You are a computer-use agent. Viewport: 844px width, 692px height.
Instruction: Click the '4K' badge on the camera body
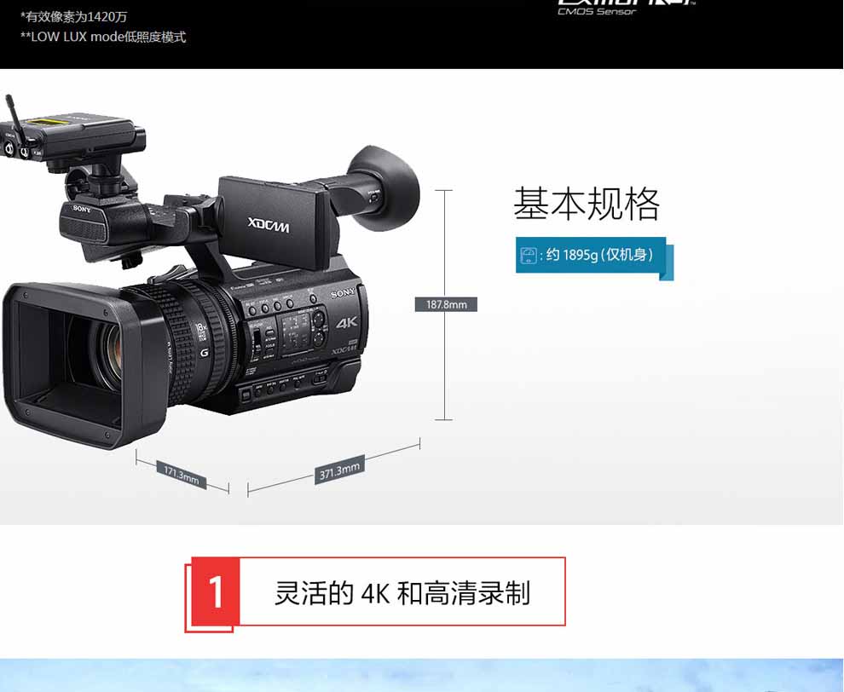347,323
